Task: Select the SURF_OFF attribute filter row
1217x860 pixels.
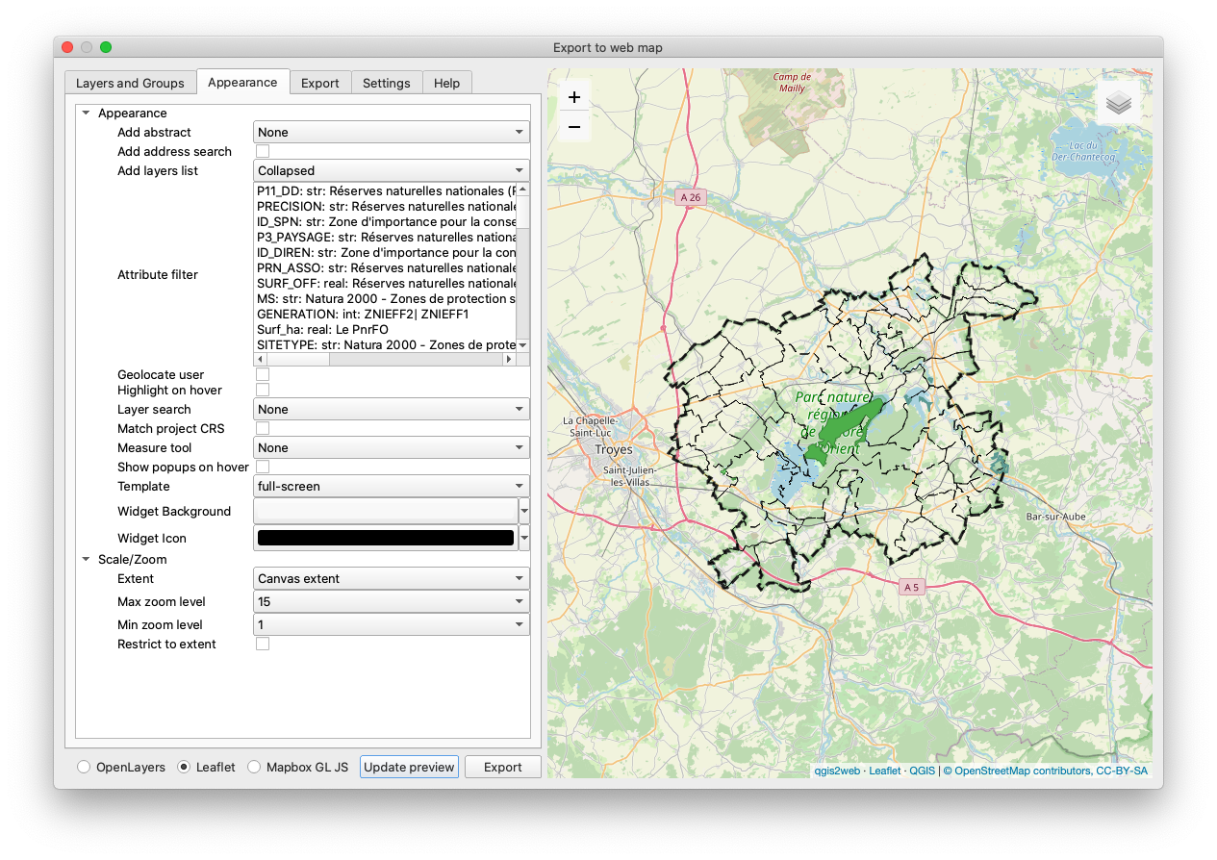Action: coord(385,283)
